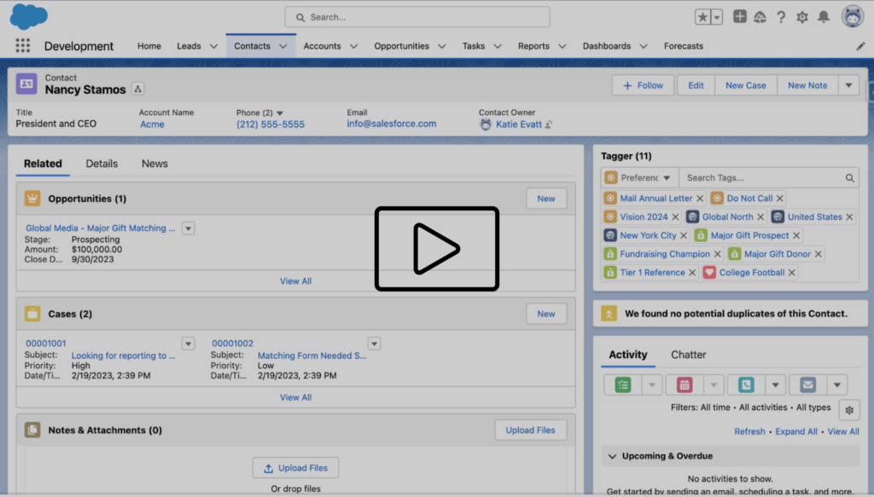Remove the United States tag

click(849, 217)
